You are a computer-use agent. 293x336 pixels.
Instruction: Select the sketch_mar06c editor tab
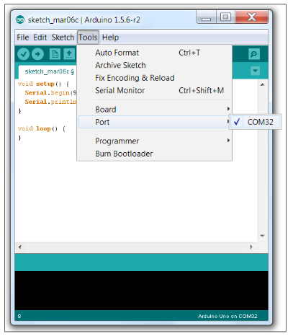pyautogui.click(x=48, y=71)
